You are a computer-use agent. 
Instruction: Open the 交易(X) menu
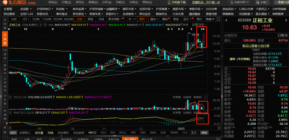134,2
